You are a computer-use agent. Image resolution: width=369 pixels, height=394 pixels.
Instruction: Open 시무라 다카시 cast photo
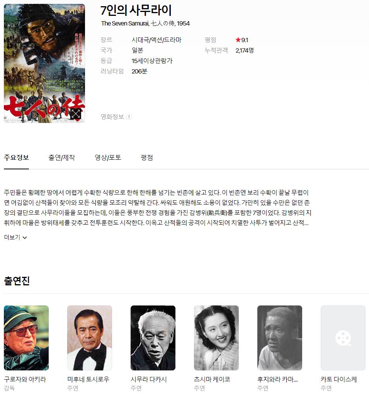coord(153,338)
